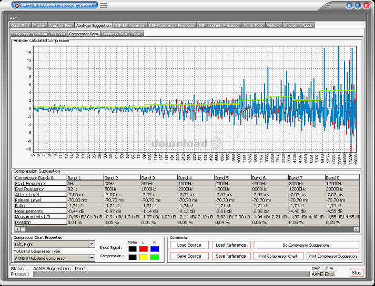Click the red close icon in title bar
The height and width of the screenshot is (286, 375).
[x=366, y=6]
